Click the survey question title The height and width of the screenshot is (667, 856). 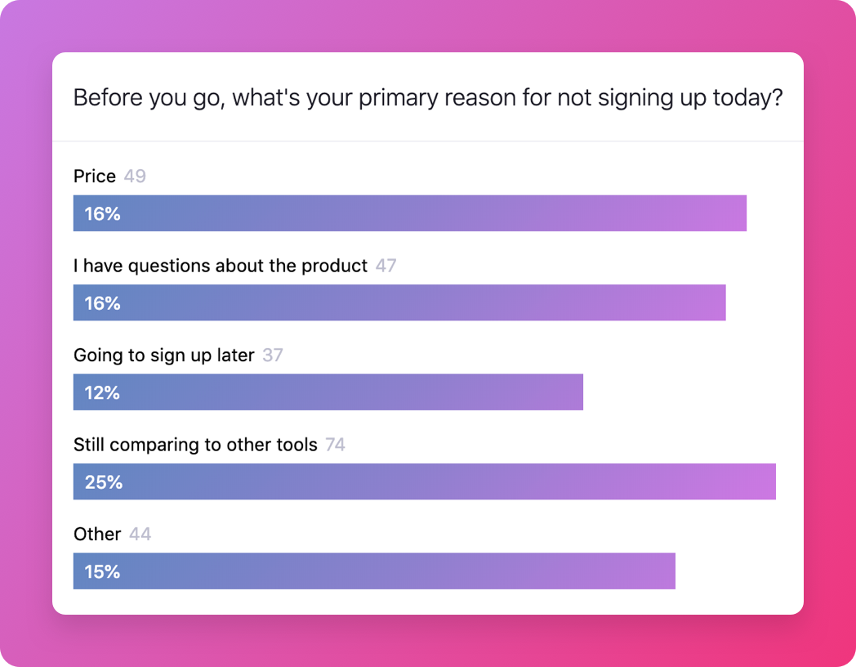point(428,98)
